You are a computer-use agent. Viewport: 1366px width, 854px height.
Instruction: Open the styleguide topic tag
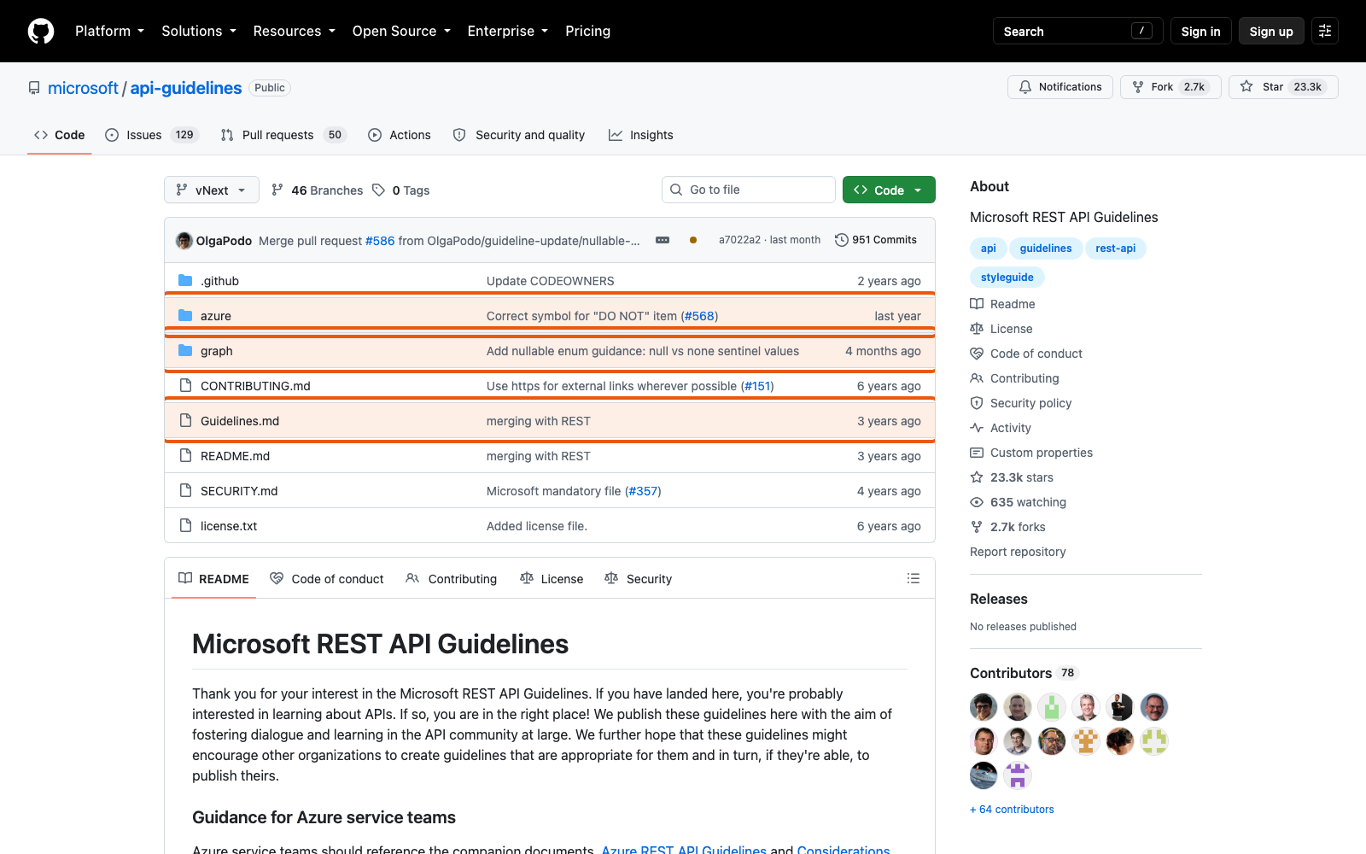click(1007, 278)
